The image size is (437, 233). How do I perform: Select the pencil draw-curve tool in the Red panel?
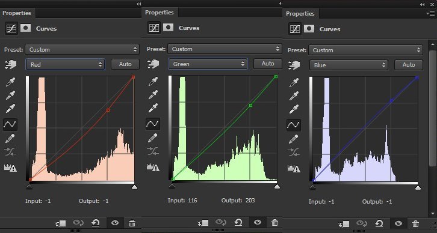coord(10,138)
